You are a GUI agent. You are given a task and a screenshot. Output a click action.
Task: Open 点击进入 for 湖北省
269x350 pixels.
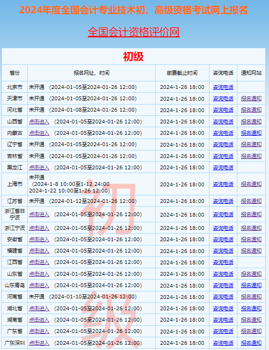pyautogui.click(x=39, y=308)
